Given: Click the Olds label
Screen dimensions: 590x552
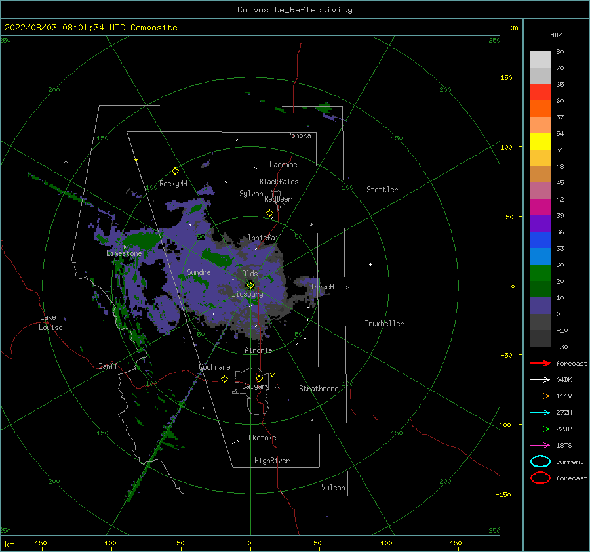Looking at the screenshot, I should point(250,274).
